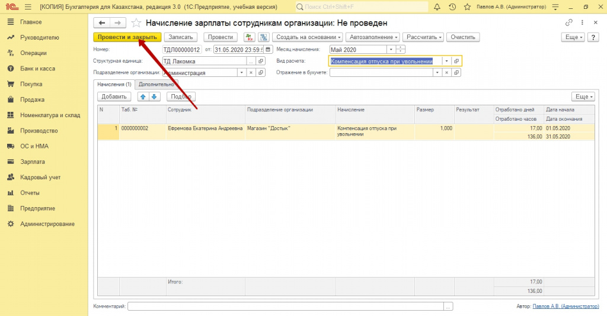Open the help question mark button
607x316 pixels.
pyautogui.click(x=593, y=37)
